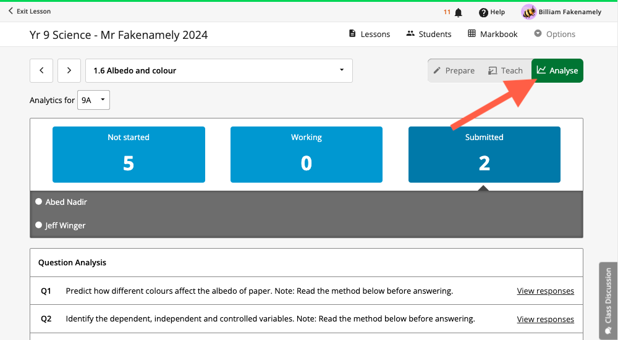Click the Q2 variables question text
This screenshot has width=618, height=340.
pos(271,319)
